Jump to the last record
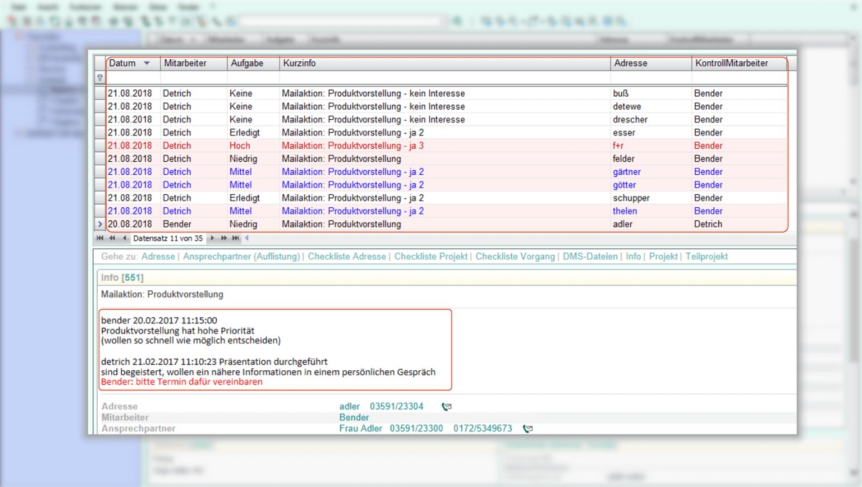The width and height of the screenshot is (862, 487). (x=235, y=239)
